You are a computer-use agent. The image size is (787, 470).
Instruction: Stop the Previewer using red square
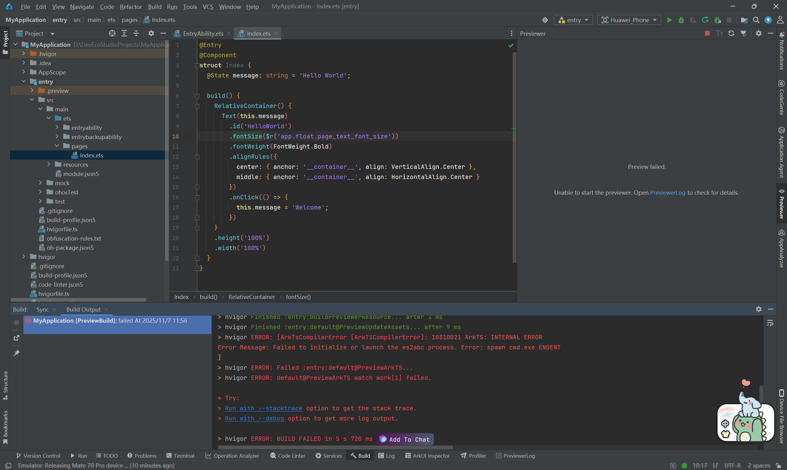707,33
